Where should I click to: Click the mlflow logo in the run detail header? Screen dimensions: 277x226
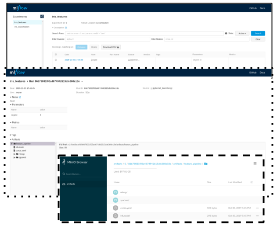pyautogui.click(x=17, y=72)
